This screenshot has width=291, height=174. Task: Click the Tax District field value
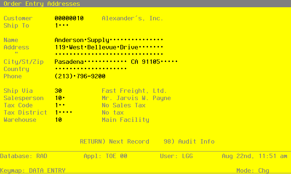point(63,112)
